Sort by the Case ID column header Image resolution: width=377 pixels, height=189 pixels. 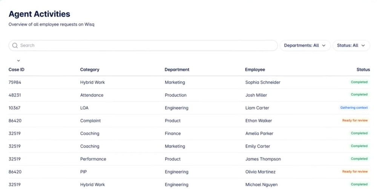[x=16, y=70]
